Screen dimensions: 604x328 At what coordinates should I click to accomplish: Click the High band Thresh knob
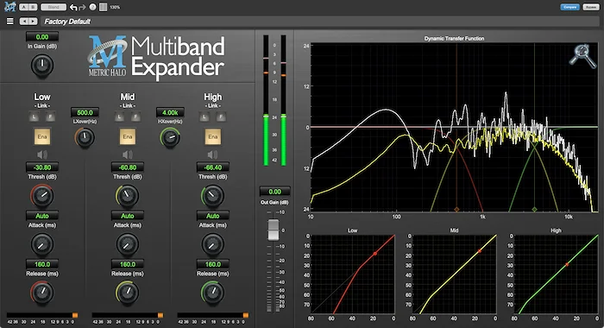[212, 195]
